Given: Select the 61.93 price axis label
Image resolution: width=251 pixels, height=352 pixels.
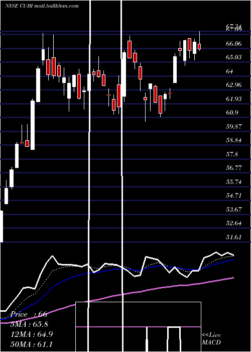Looking at the screenshot, I should (234, 99).
